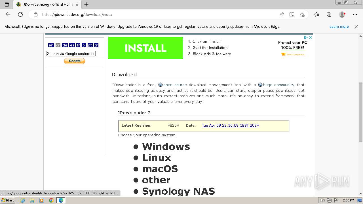Open the volume tray icon
This screenshot has height=204, width=363.
322,200
